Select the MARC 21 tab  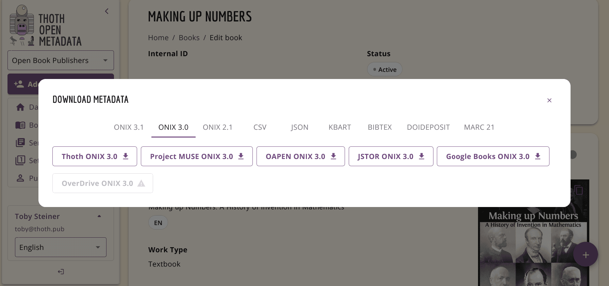pos(479,127)
